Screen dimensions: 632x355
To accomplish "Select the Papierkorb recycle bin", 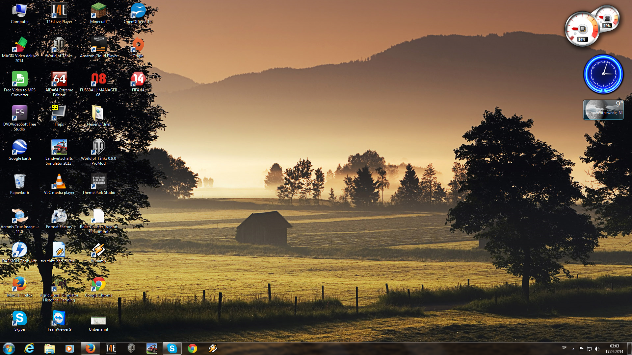I will (x=20, y=184).
